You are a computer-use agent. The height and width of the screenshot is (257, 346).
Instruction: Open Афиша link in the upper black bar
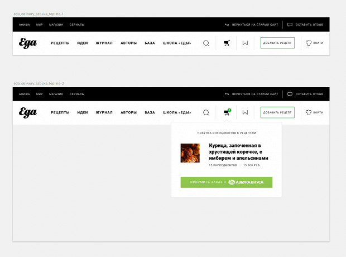pyautogui.click(x=25, y=24)
